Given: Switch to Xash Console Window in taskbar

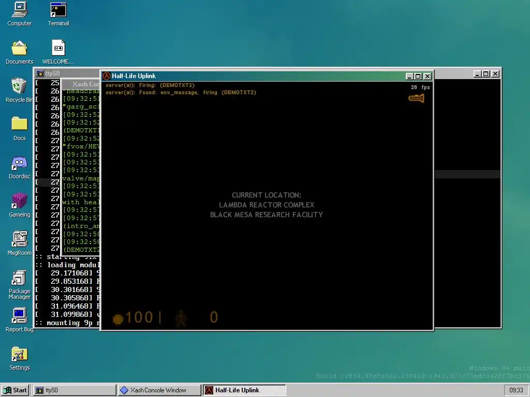Looking at the screenshot, I should [159, 390].
